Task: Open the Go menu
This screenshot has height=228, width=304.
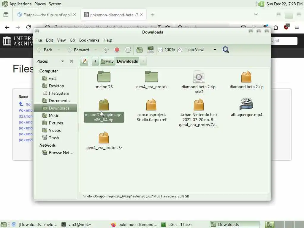Action: pyautogui.click(x=72, y=40)
